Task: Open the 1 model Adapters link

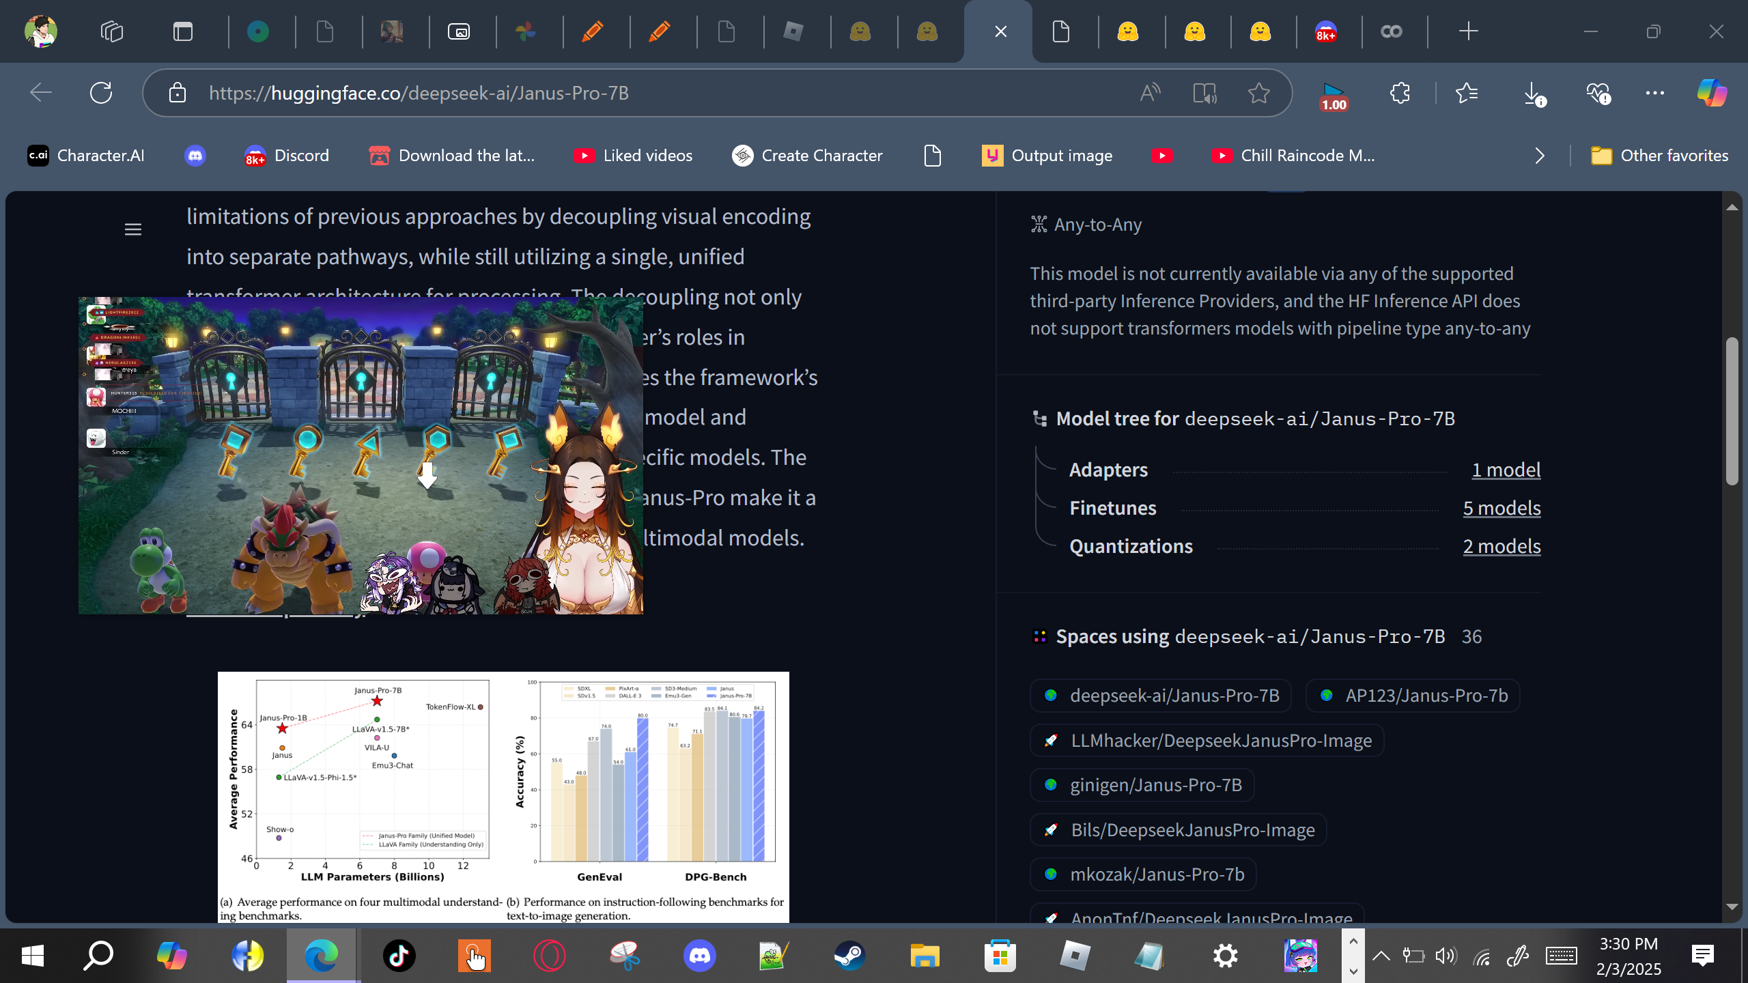Action: click(1506, 470)
